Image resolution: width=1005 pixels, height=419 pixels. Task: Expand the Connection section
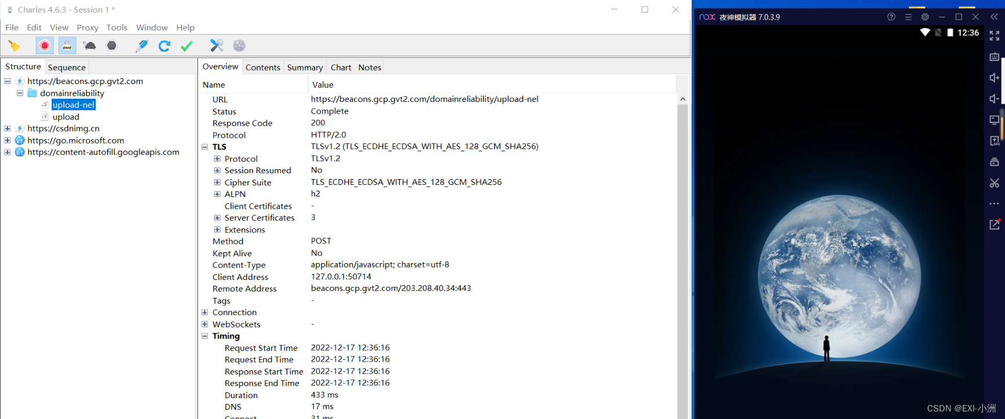tap(205, 312)
